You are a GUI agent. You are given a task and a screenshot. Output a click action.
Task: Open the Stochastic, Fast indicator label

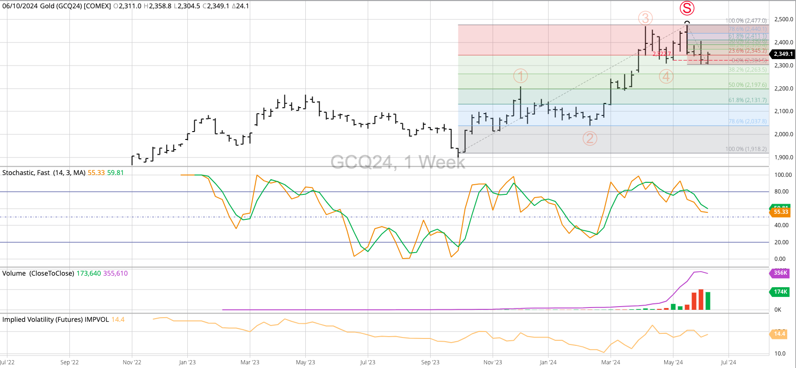click(43, 173)
